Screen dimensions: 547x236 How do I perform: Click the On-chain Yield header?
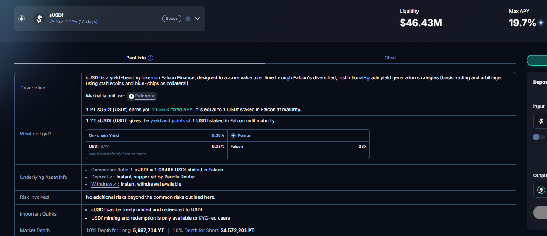104,135
